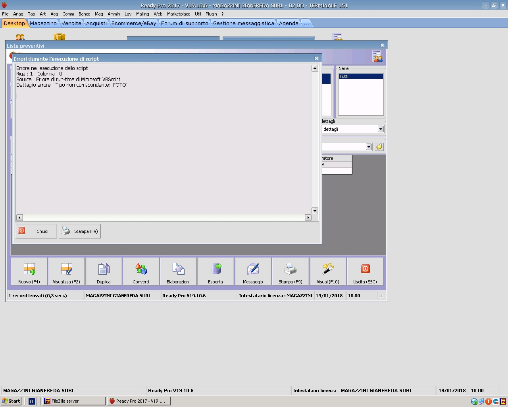This screenshot has width=508, height=407.
Task: Click the left arrow of the horizontal scrollbar
Action: click(x=19, y=217)
